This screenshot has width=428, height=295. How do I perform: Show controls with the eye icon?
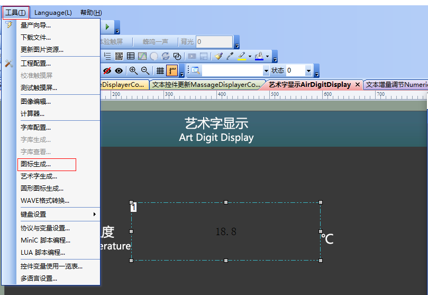(119, 71)
